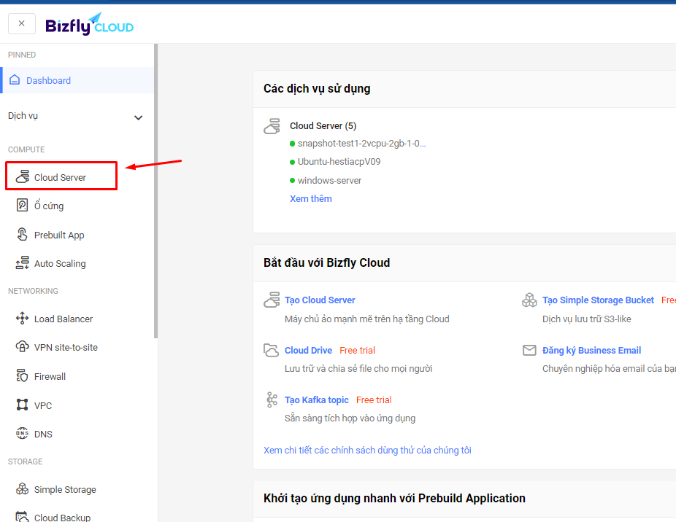The width and height of the screenshot is (676, 522).
Task: Click the sidebar vertical scrollbar
Action: pyautogui.click(x=155, y=191)
